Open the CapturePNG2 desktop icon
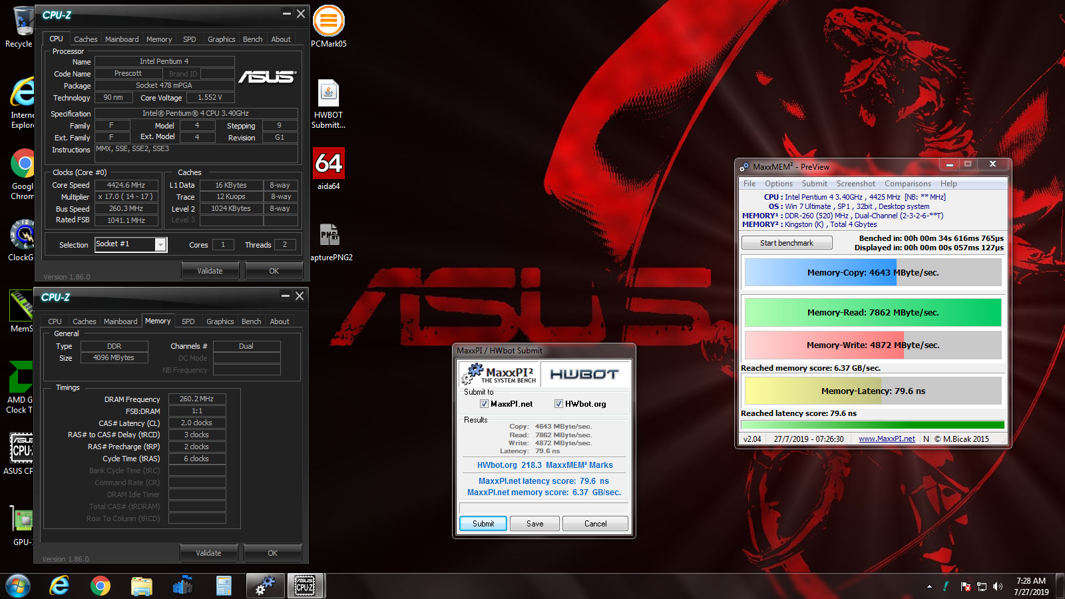Viewport: 1065px width, 599px height. (331, 241)
